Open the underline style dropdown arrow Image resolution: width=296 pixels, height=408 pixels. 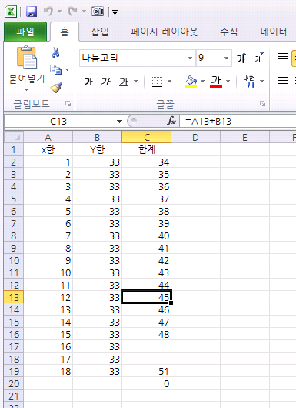coord(135,82)
